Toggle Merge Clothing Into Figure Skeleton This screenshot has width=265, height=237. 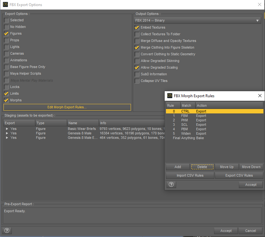click(x=137, y=48)
